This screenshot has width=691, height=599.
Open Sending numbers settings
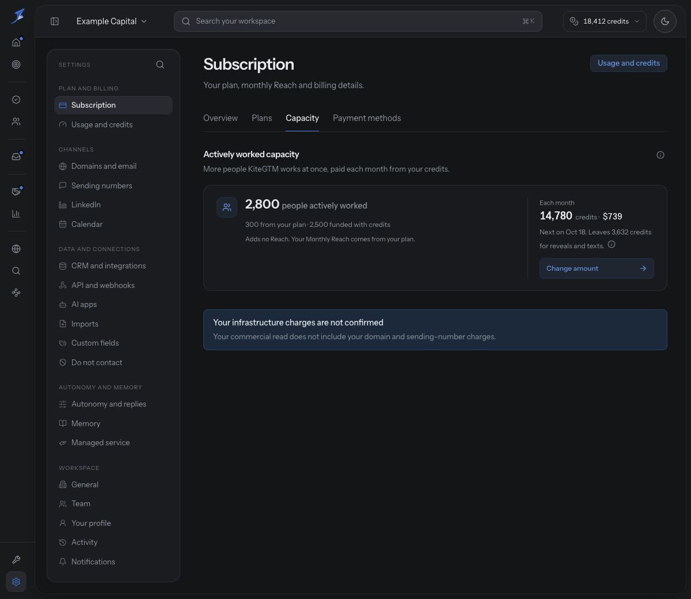113,185
